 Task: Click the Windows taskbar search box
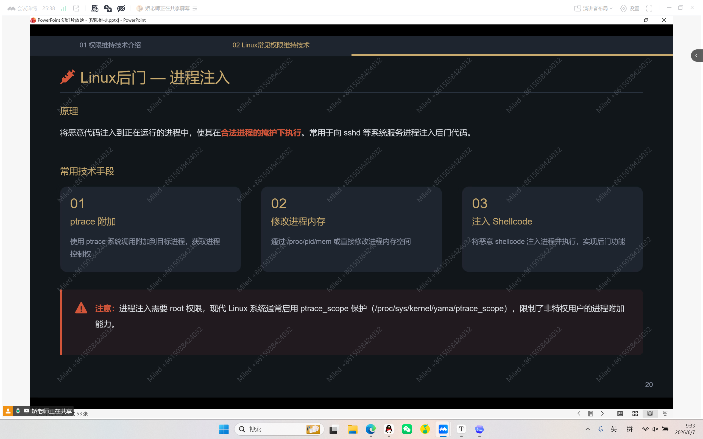[279, 429]
